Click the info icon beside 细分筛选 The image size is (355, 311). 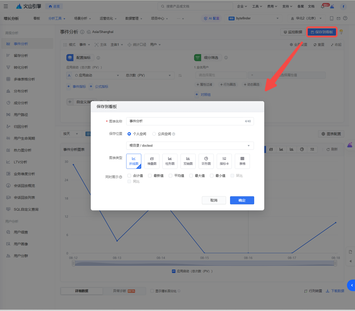[x=226, y=58]
